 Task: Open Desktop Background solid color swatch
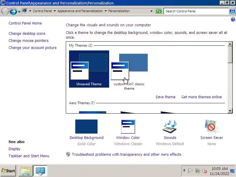(x=86, y=127)
